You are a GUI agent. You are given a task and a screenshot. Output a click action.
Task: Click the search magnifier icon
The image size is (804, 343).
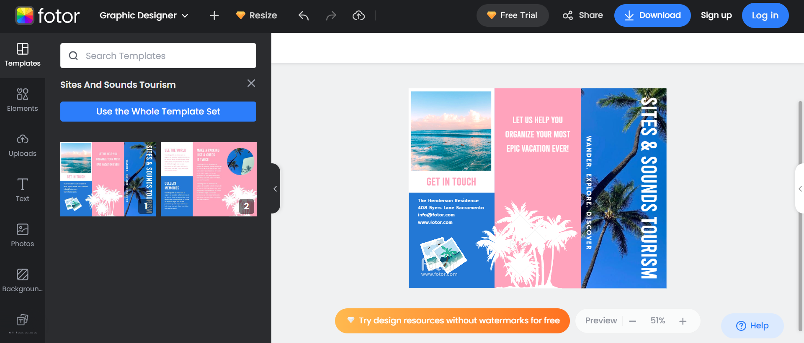tap(73, 56)
